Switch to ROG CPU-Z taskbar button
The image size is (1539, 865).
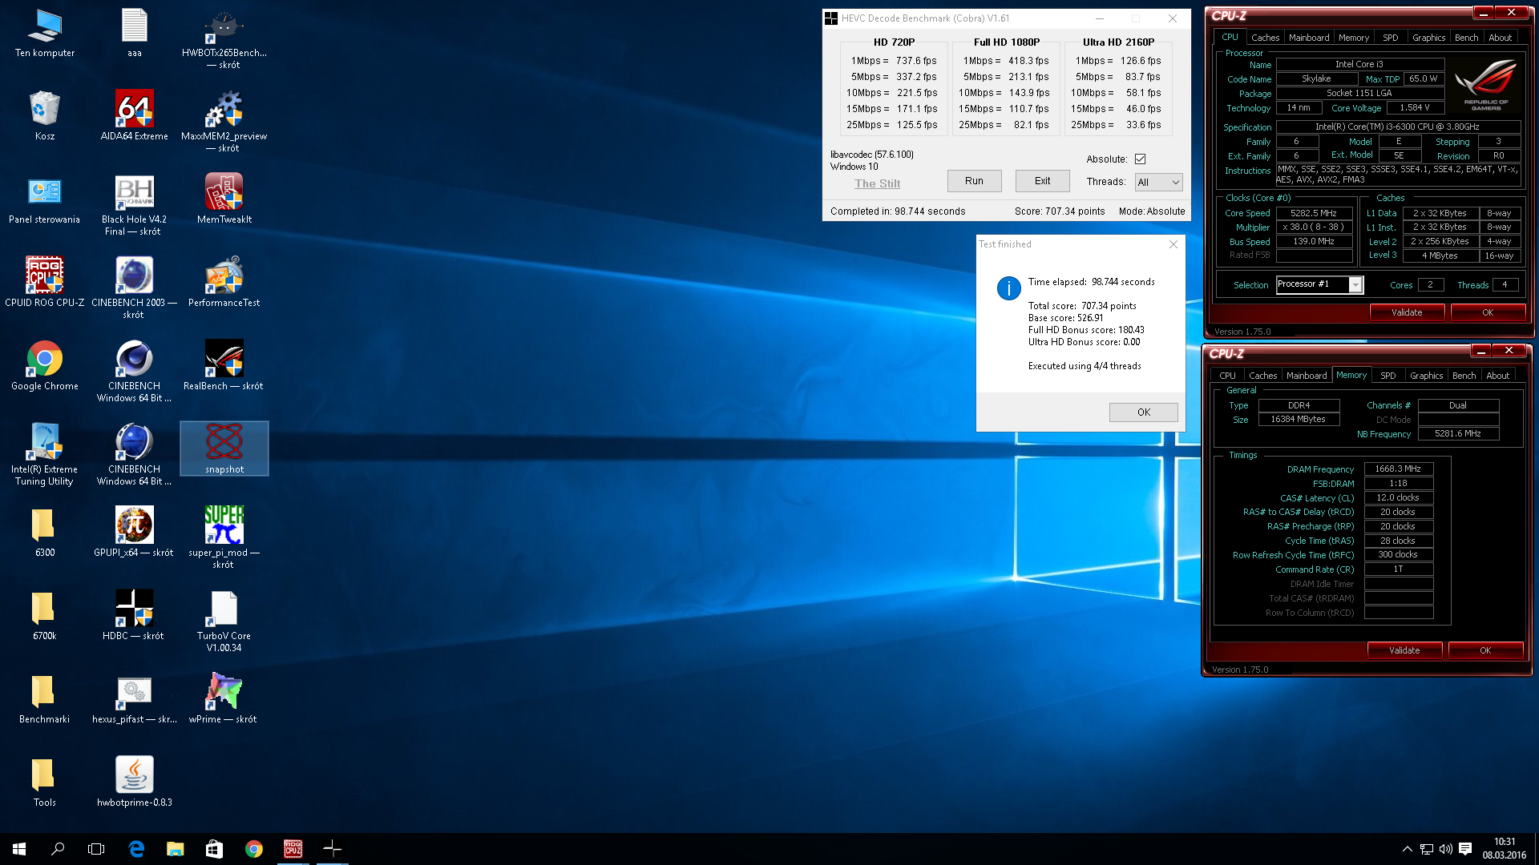click(293, 849)
